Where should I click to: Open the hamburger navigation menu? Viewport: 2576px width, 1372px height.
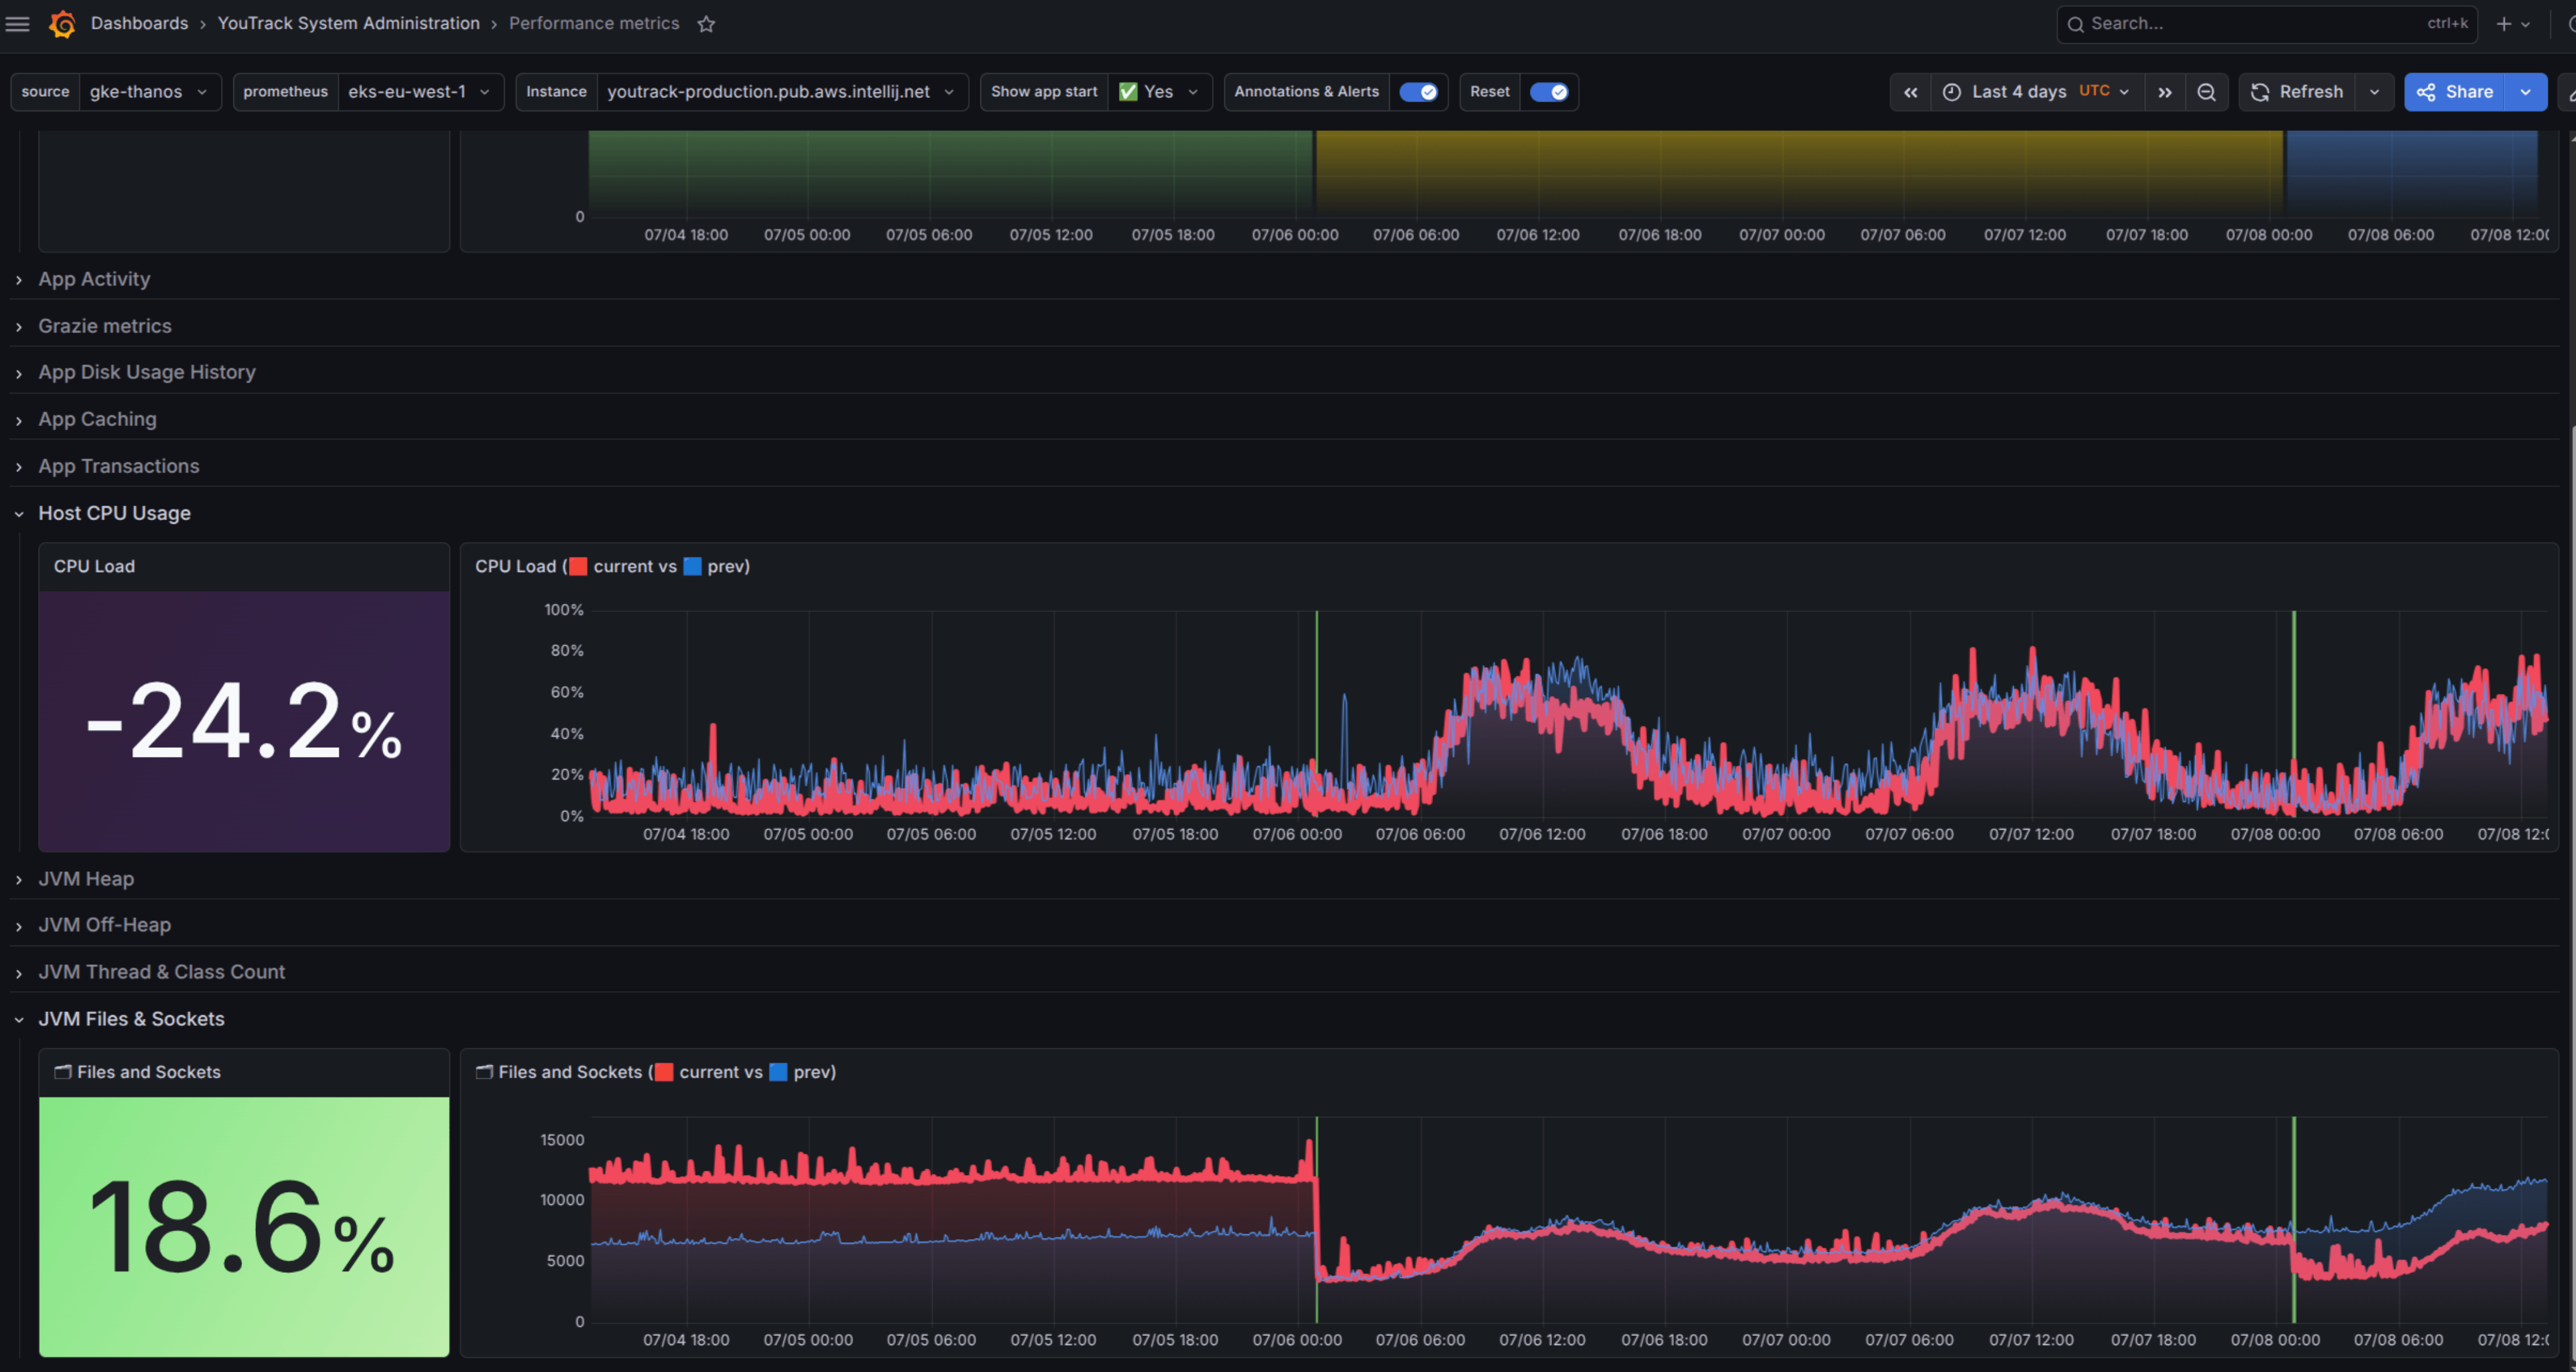(x=17, y=23)
